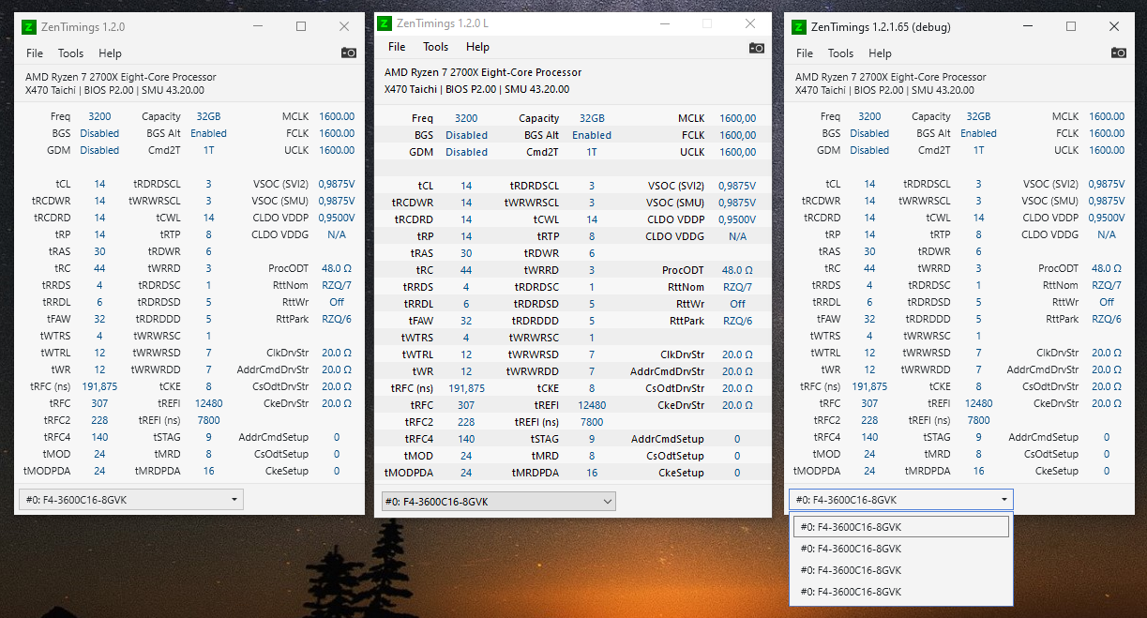
Task: Click tREFI value 12480 in ZenTimings 1.2.0 L
Action: point(592,405)
